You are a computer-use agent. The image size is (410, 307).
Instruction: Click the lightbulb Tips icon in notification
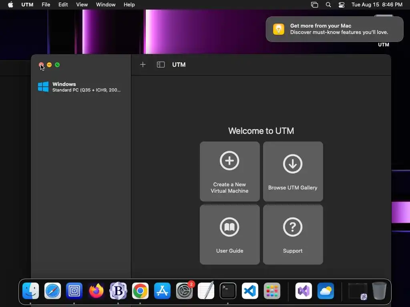(x=279, y=29)
